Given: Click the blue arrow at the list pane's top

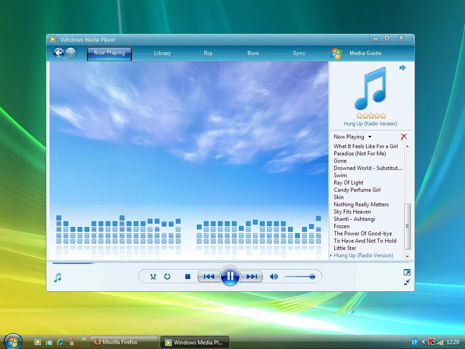Looking at the screenshot, I should [x=402, y=68].
